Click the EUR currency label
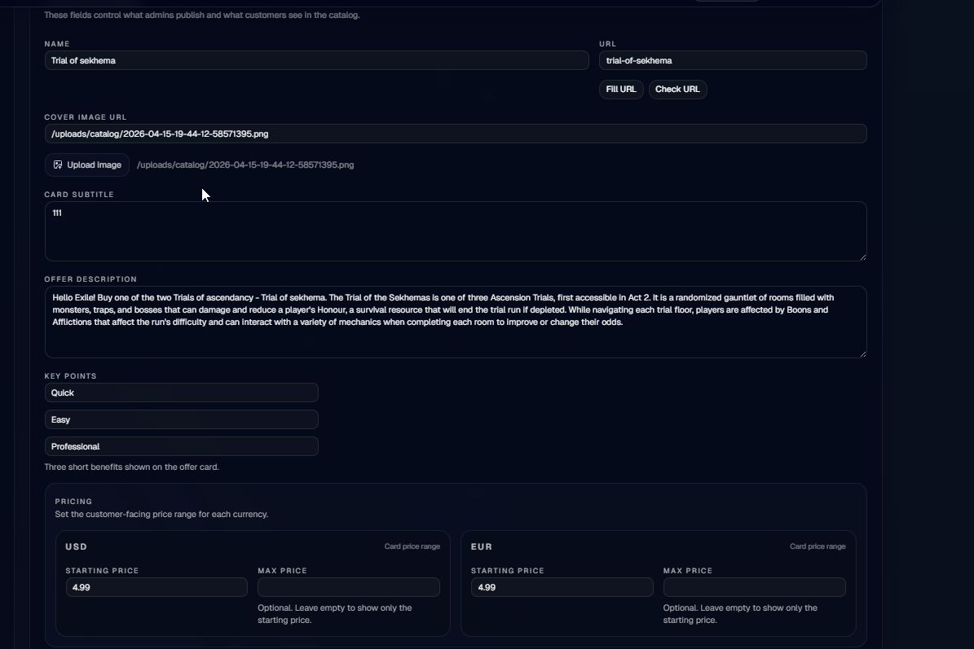The height and width of the screenshot is (649, 974). click(x=482, y=546)
